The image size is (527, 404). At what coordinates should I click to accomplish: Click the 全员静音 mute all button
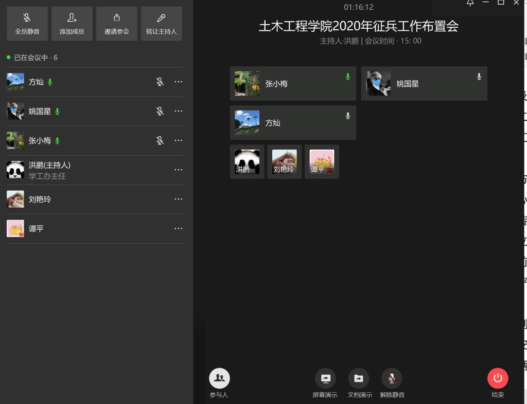coord(27,24)
